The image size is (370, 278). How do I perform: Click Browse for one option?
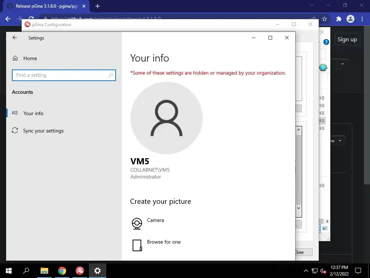(x=164, y=242)
